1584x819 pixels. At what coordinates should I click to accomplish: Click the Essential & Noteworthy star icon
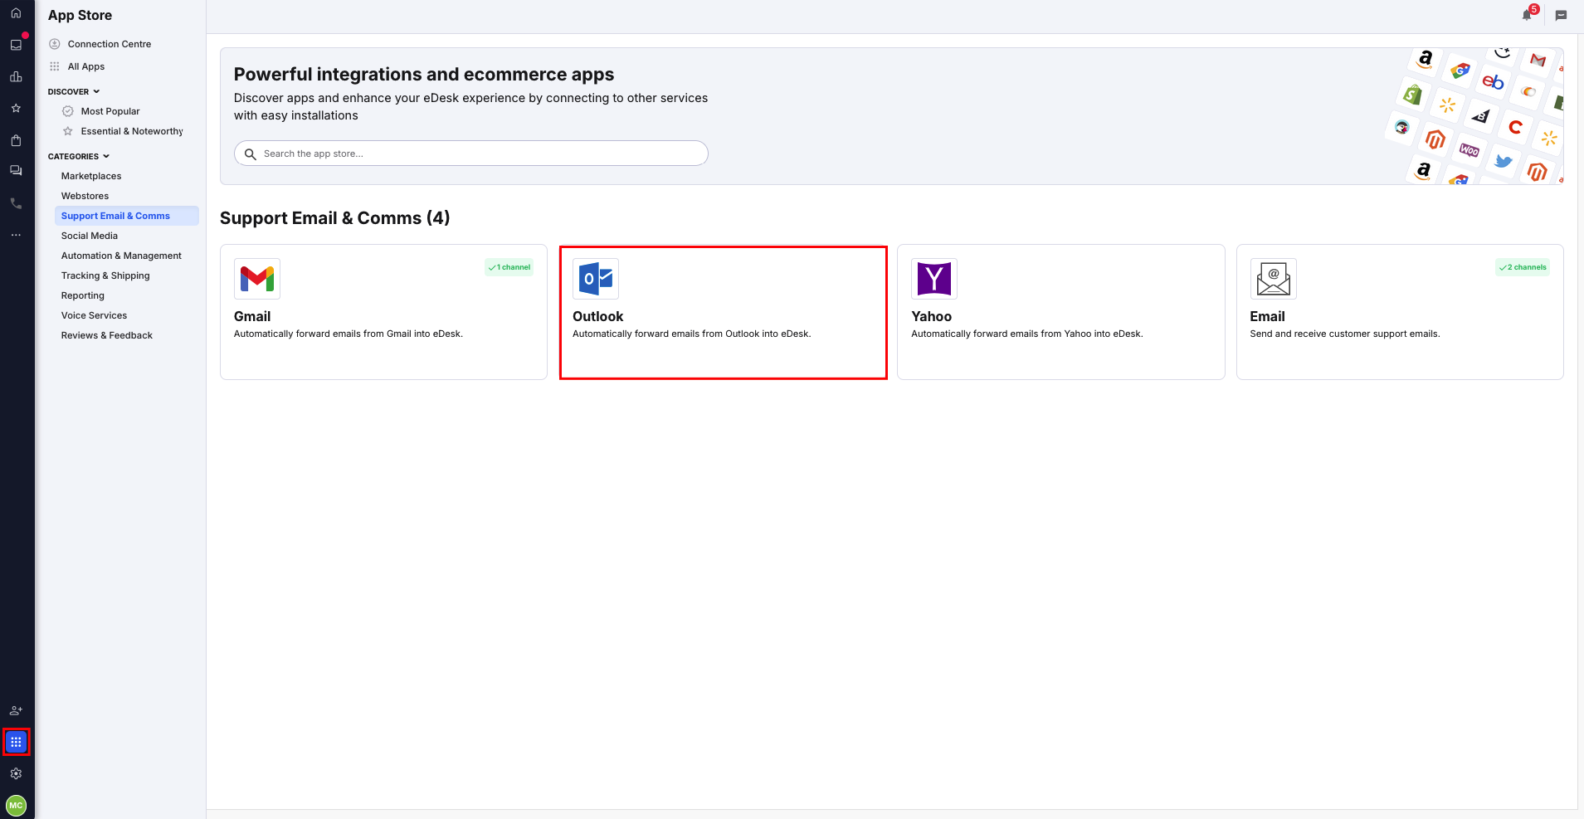click(68, 131)
